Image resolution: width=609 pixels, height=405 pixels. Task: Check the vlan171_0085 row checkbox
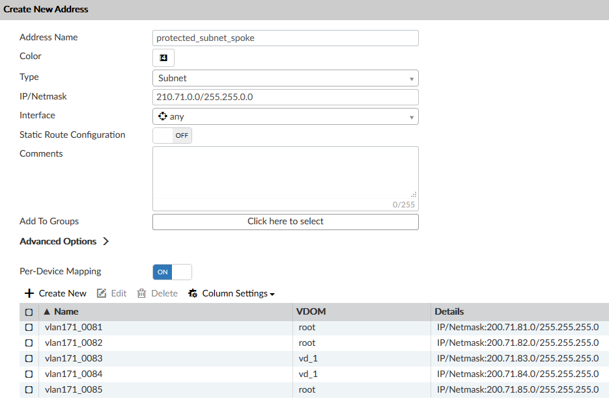29,389
